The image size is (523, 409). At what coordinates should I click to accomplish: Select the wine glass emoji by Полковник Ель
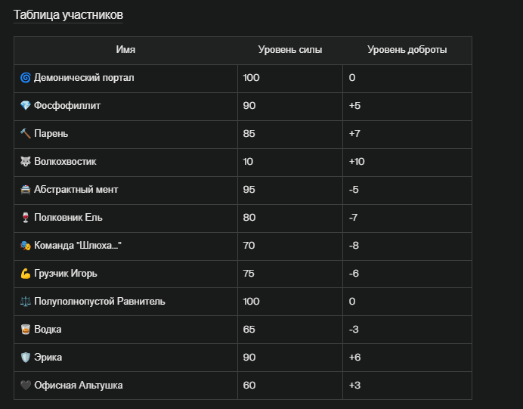[26, 218]
